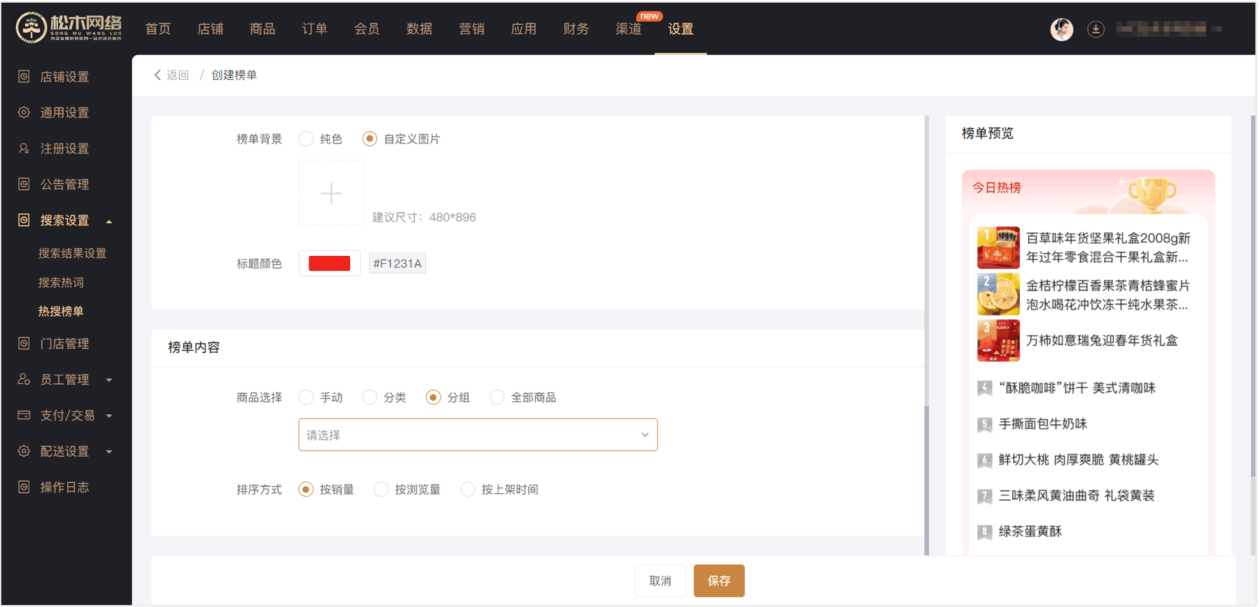Click the 店铺设置 sidebar icon
This screenshot has width=1260, height=607.
pyautogui.click(x=24, y=77)
